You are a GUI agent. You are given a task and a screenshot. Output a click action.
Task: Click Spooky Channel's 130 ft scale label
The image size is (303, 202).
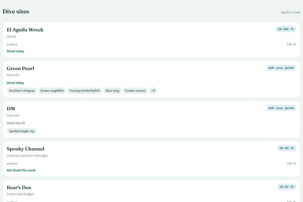(291, 164)
